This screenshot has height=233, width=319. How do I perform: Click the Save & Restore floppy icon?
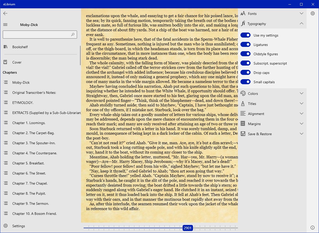pos(243,134)
